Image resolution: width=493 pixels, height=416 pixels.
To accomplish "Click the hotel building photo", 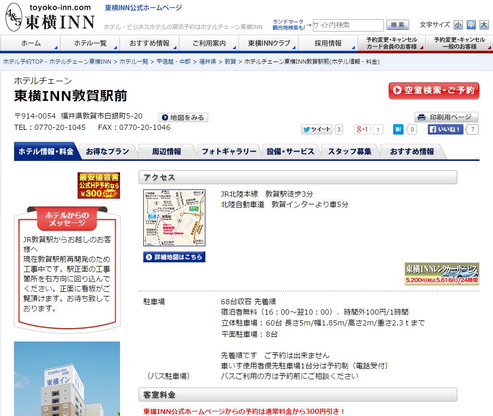I will 67,379.
